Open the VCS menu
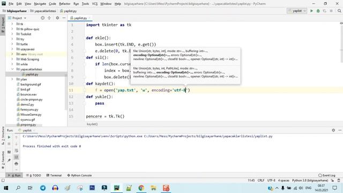 tap(95, 4)
